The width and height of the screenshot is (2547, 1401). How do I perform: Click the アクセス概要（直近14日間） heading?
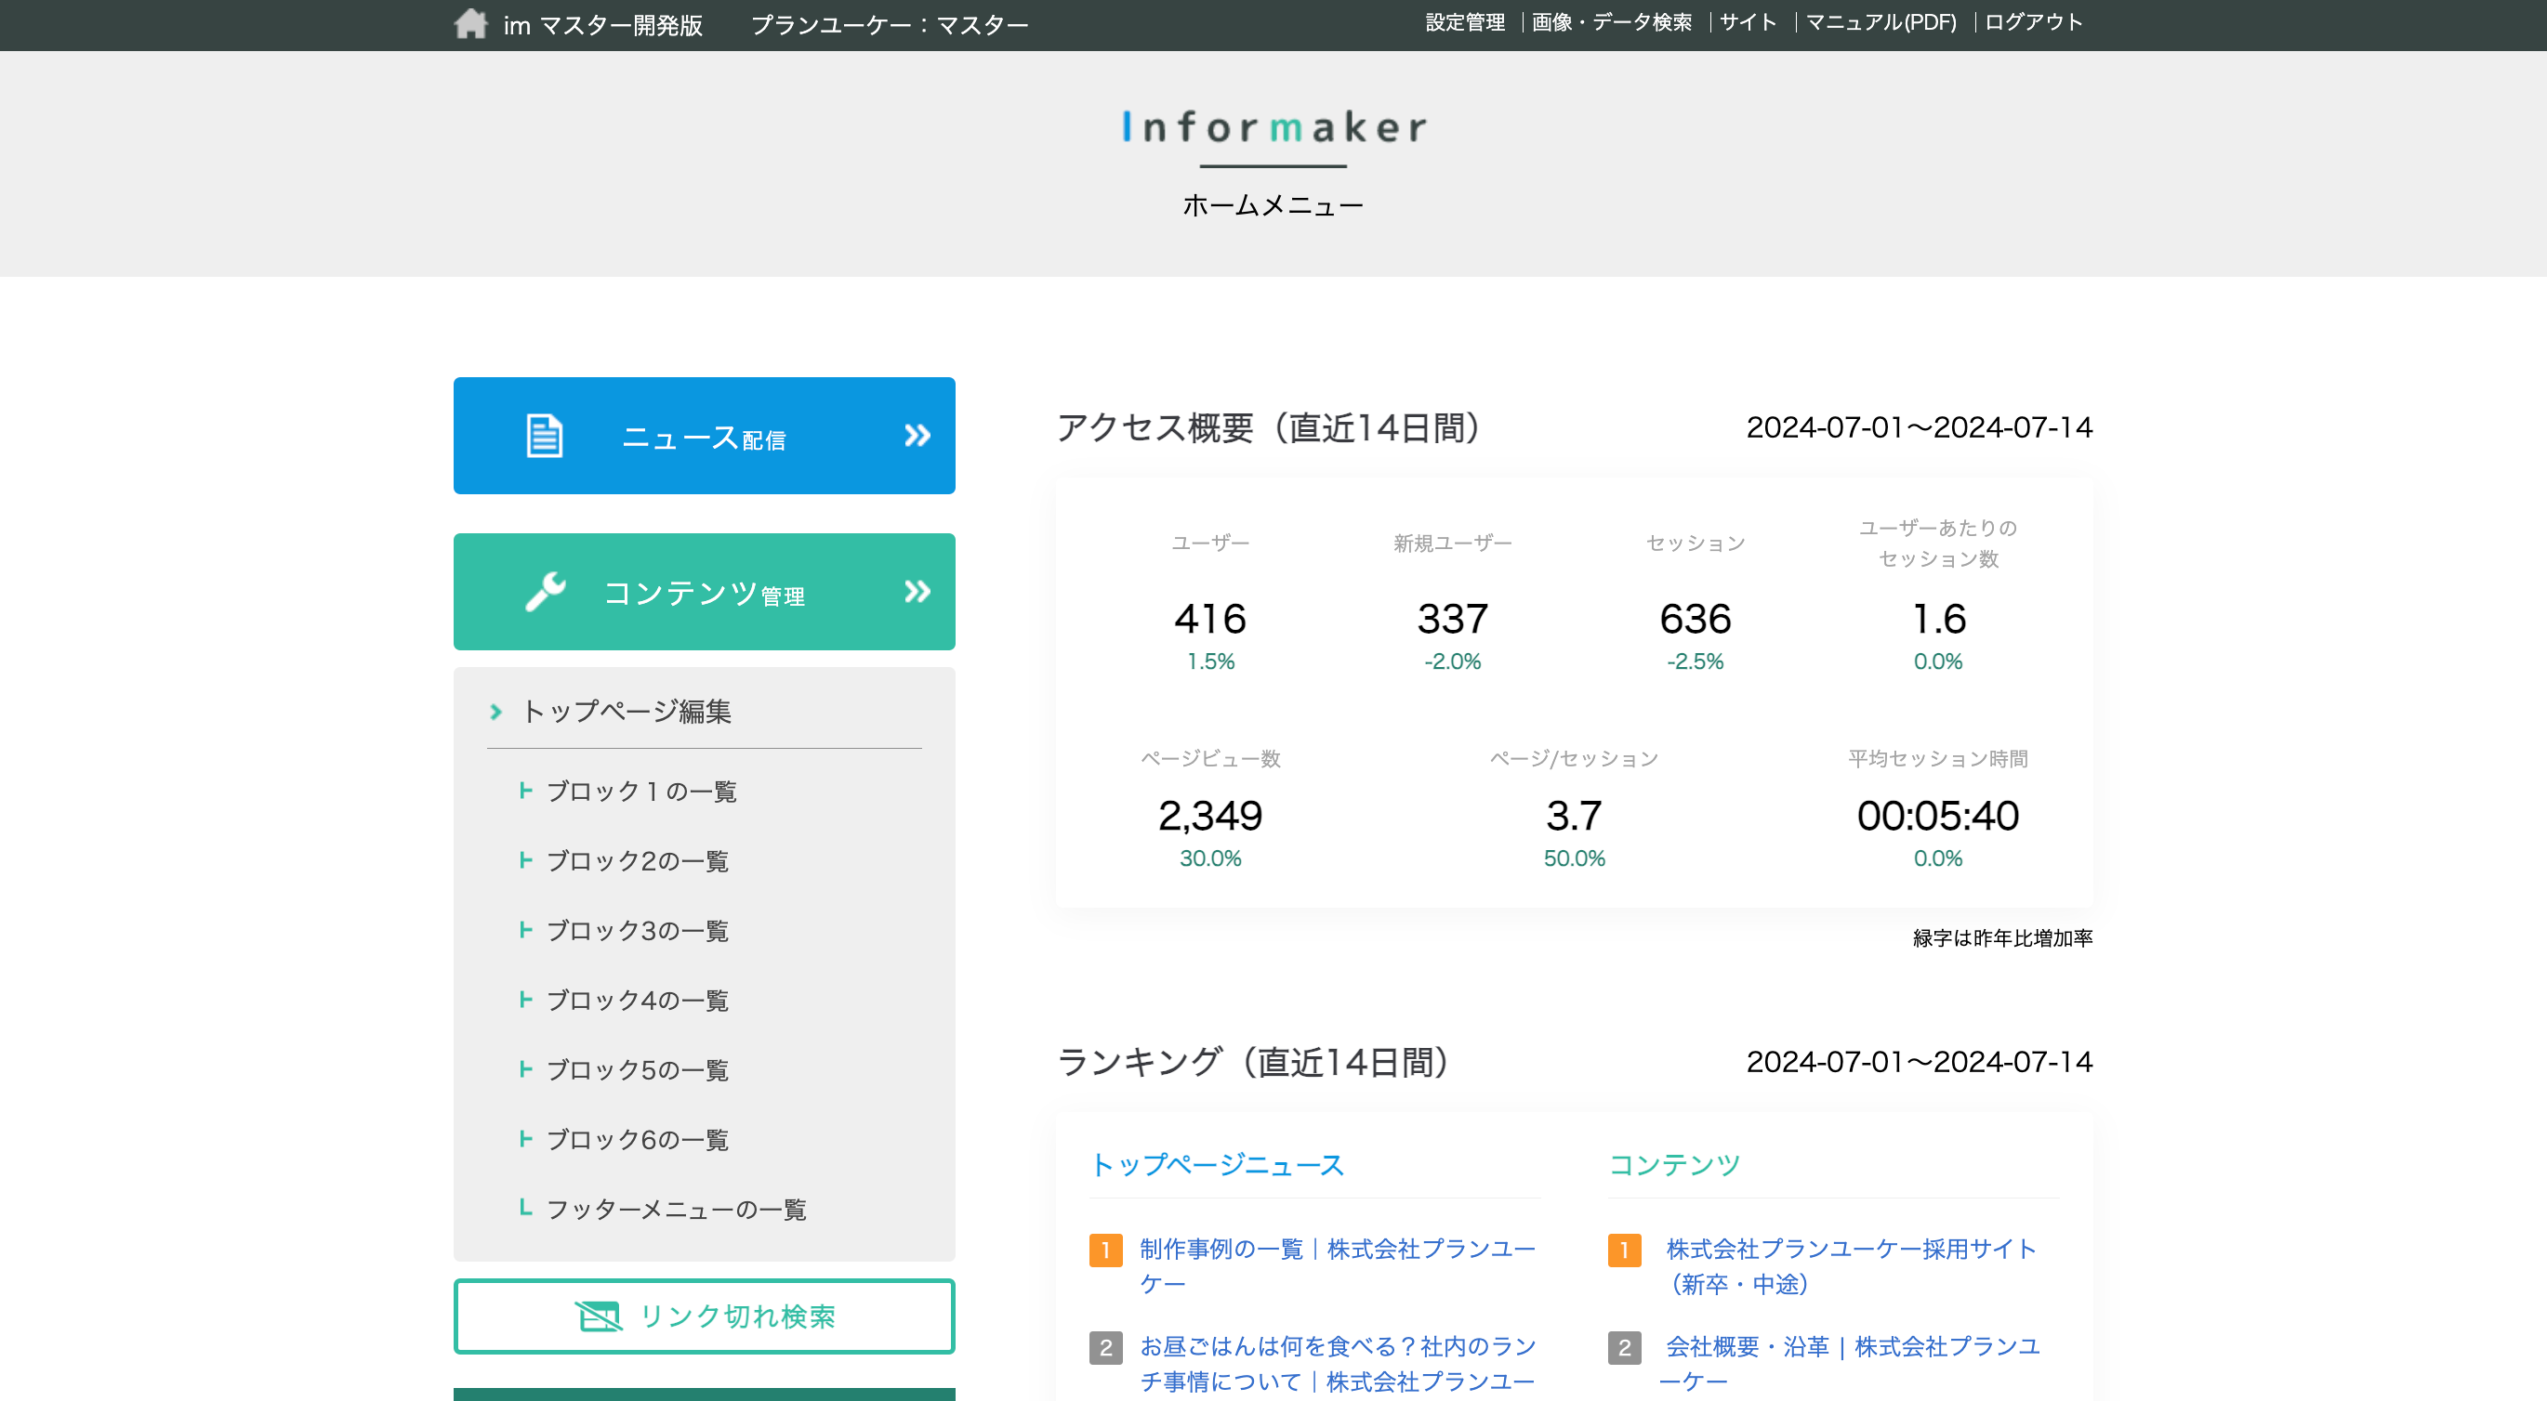[1270, 427]
